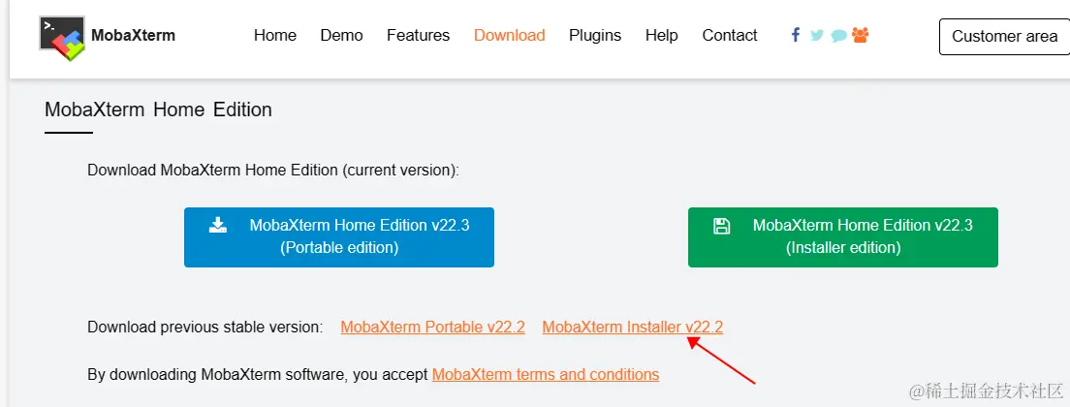
Task: Open MobaXterm Portable v22.2 link
Action: (x=432, y=328)
